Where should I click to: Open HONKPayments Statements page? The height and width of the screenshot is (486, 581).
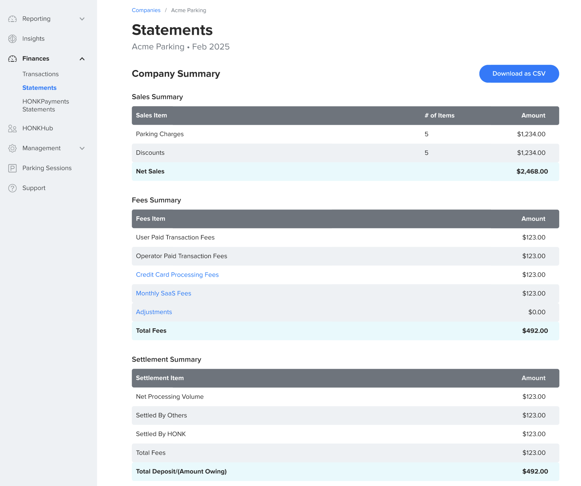pos(46,105)
